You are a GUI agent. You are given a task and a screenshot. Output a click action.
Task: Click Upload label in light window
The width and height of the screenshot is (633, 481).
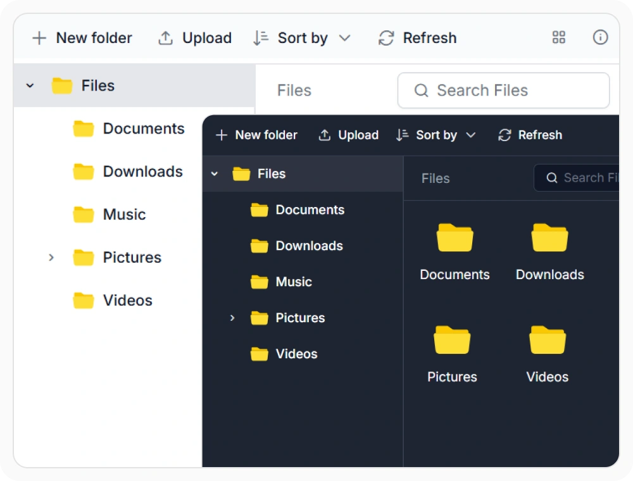point(207,38)
